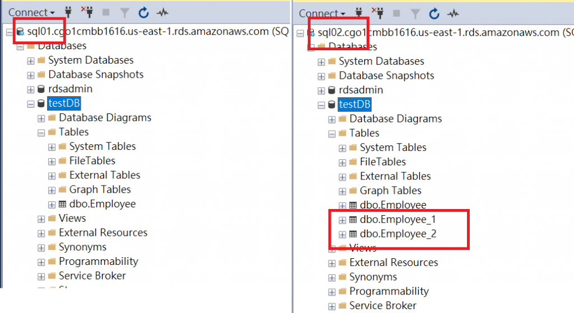574x313 pixels.
Task: Collapse Tables folder under sql02 testDB
Action: pos(332,134)
